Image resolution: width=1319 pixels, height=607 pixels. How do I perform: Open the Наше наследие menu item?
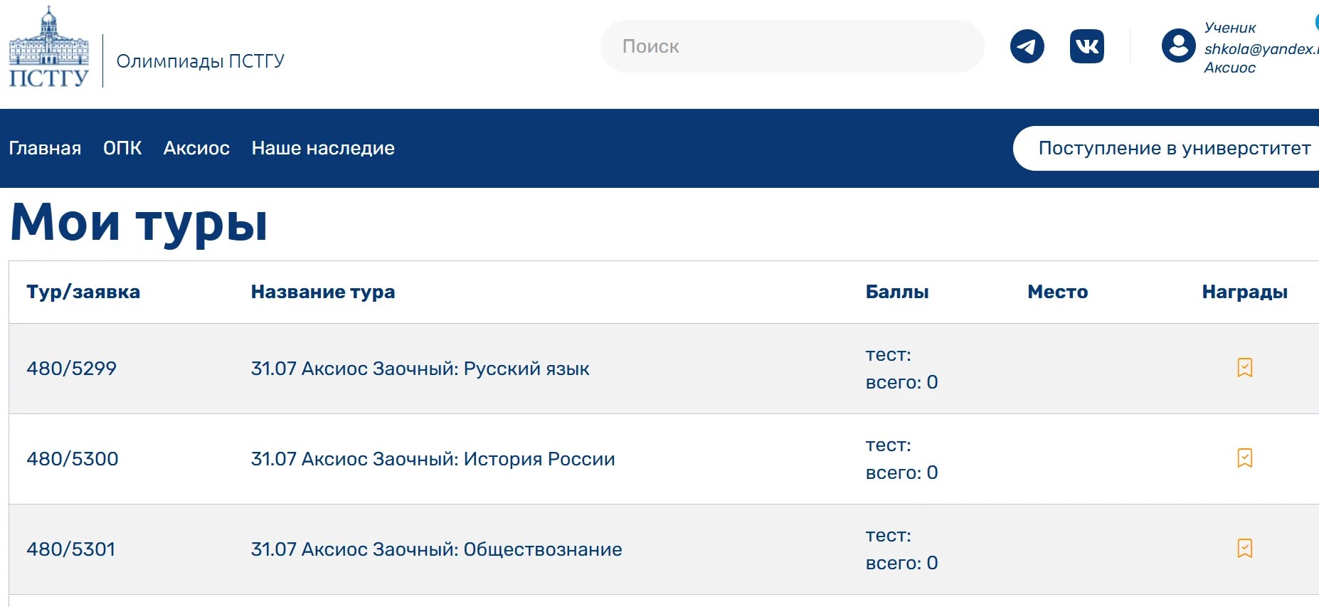(x=323, y=148)
